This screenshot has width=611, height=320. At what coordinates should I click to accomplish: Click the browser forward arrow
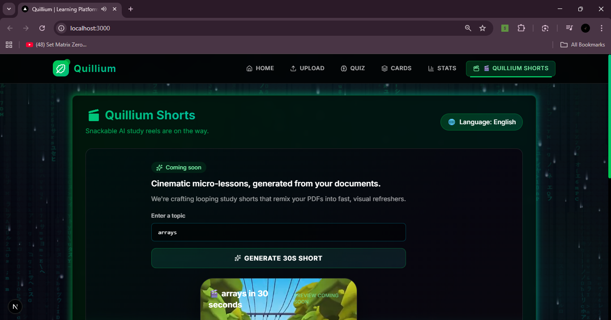coord(26,28)
